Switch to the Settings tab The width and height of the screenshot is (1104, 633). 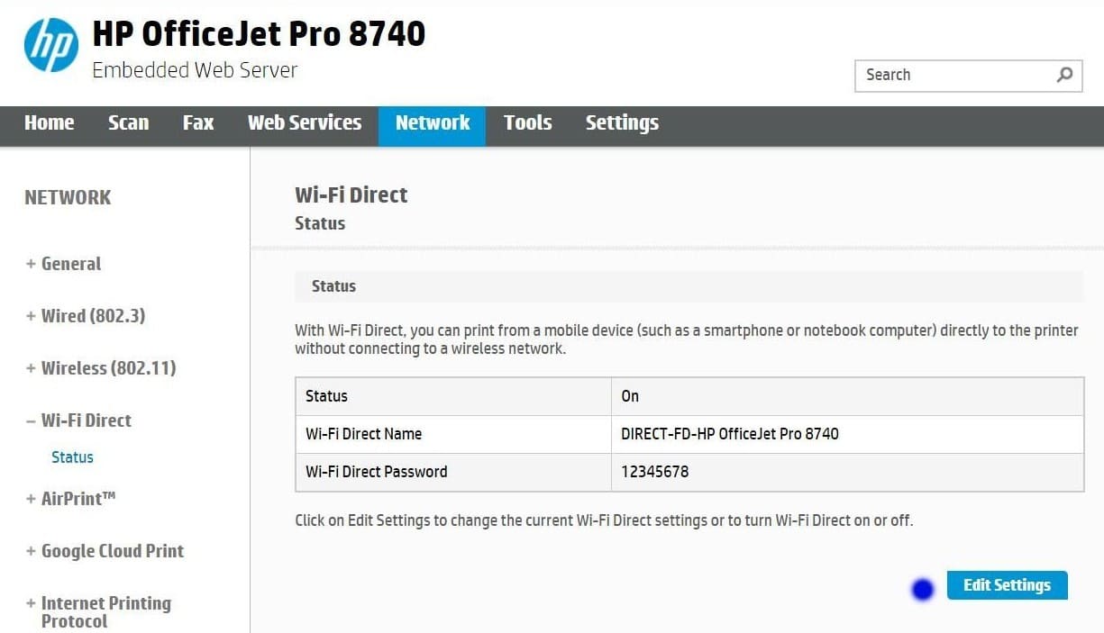(622, 123)
